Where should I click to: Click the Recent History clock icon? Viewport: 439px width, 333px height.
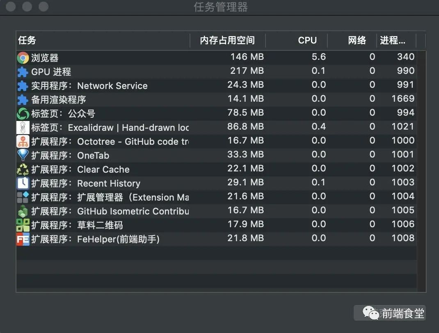pyautogui.click(x=23, y=183)
